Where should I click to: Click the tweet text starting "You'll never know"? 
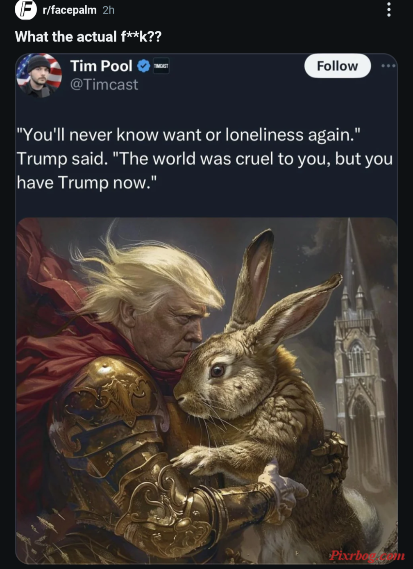[205, 159]
